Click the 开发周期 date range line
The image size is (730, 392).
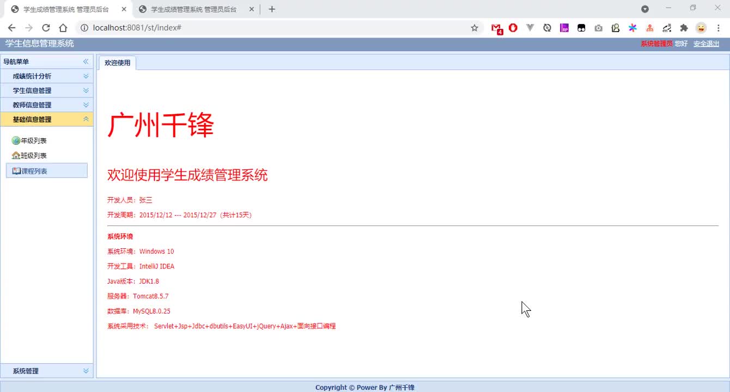pos(180,215)
